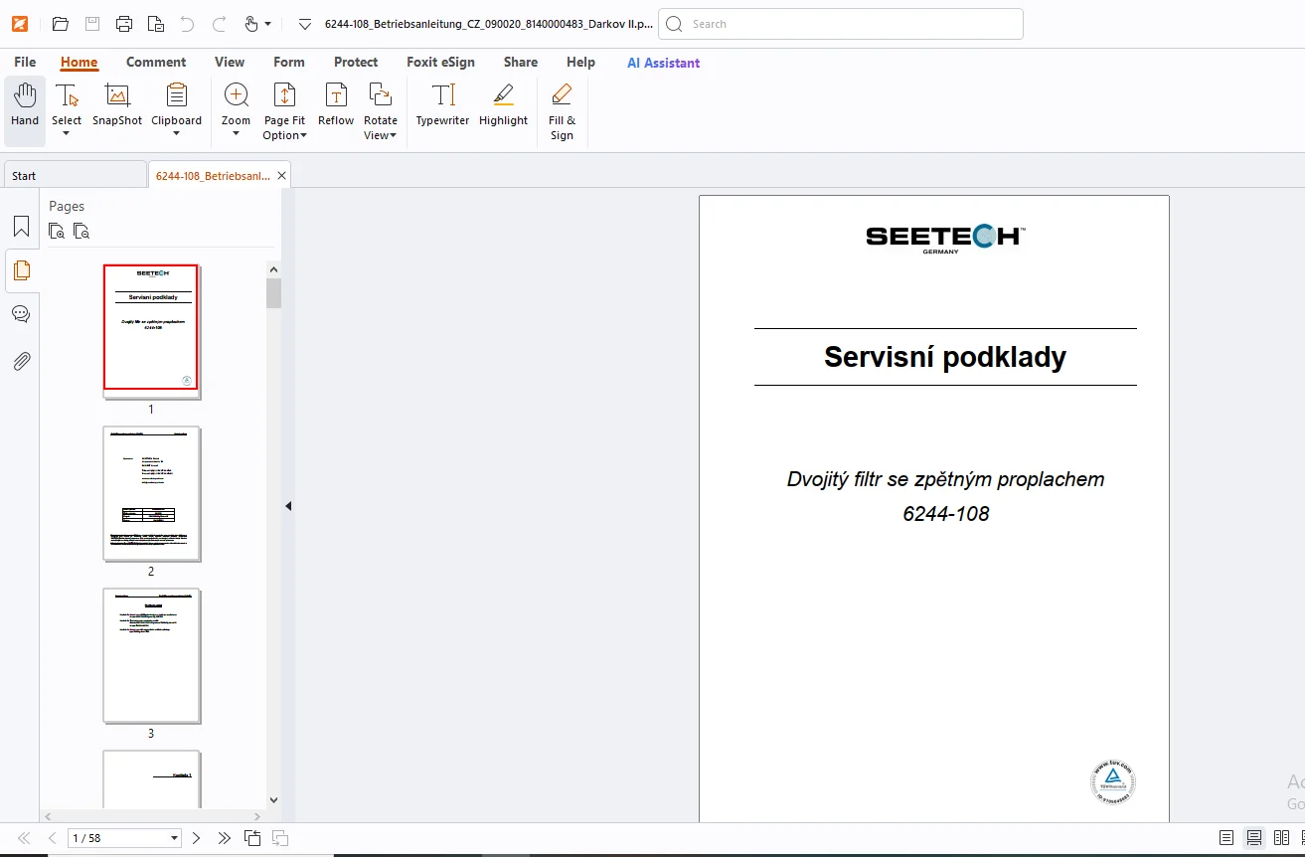The image size is (1305, 857).
Task: Open the Protect ribbon tab
Action: 356,62
